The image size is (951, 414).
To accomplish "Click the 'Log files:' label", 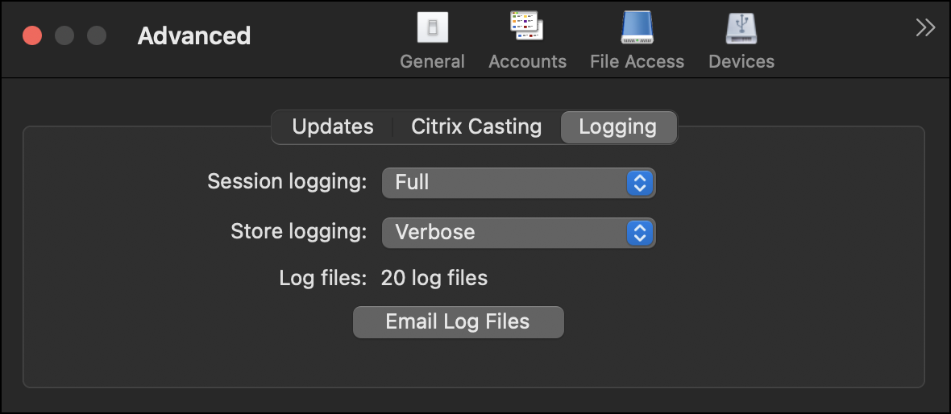I will [x=323, y=279].
